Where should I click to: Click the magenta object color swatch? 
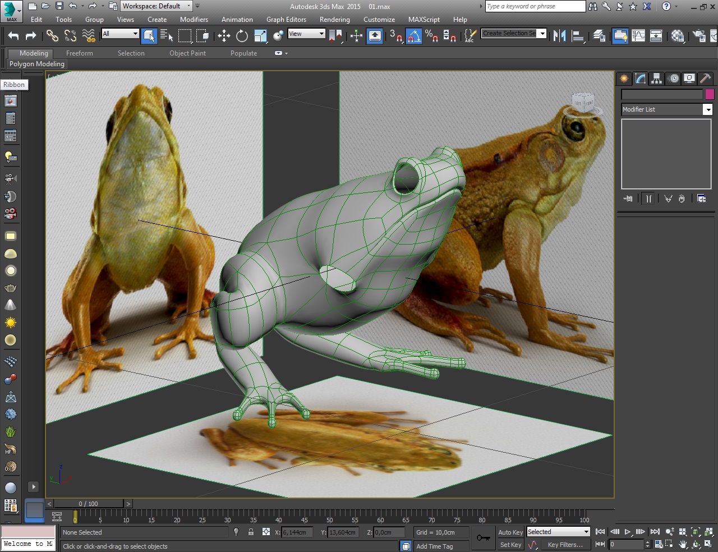click(710, 94)
